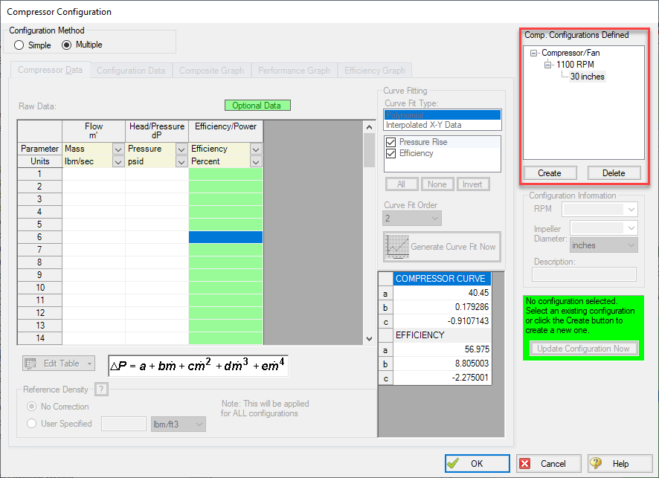
Task: Click the green checkmark OK button
Action: pos(452,463)
